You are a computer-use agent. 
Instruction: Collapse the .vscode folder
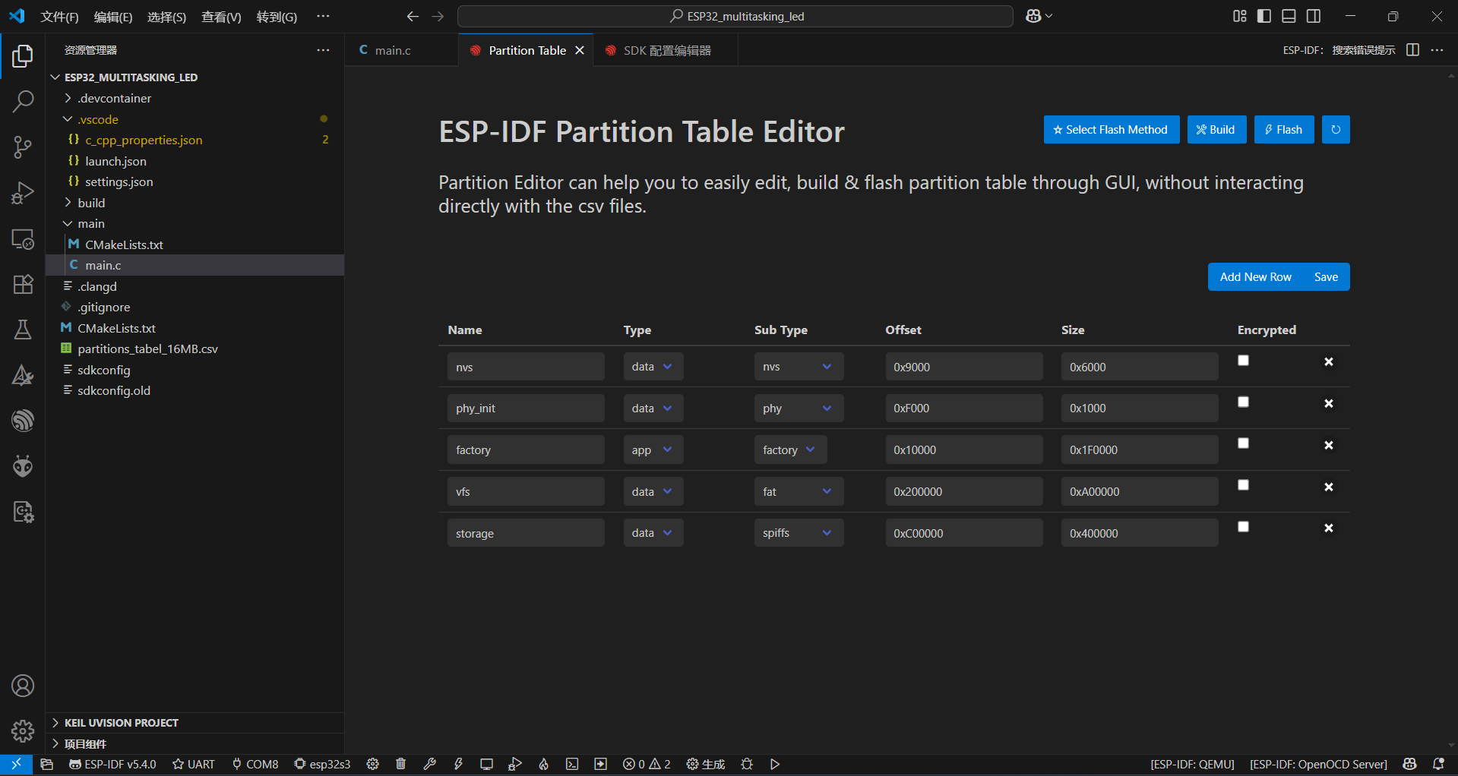tap(98, 119)
